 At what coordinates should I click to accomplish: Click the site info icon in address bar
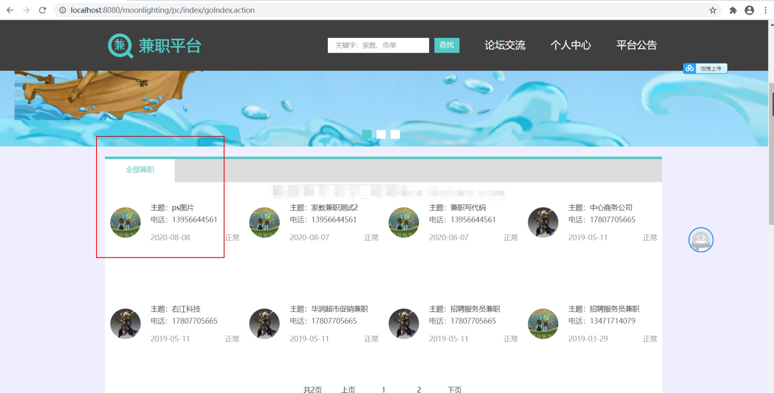click(x=63, y=10)
